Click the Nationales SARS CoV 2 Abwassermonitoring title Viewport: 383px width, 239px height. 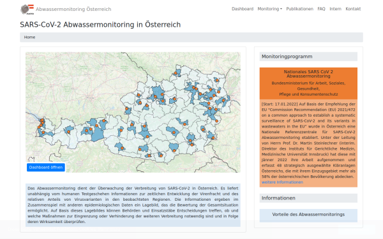click(308, 74)
